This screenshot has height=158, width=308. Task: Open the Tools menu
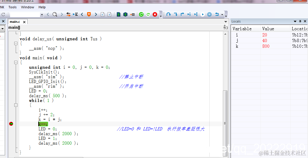12,7
